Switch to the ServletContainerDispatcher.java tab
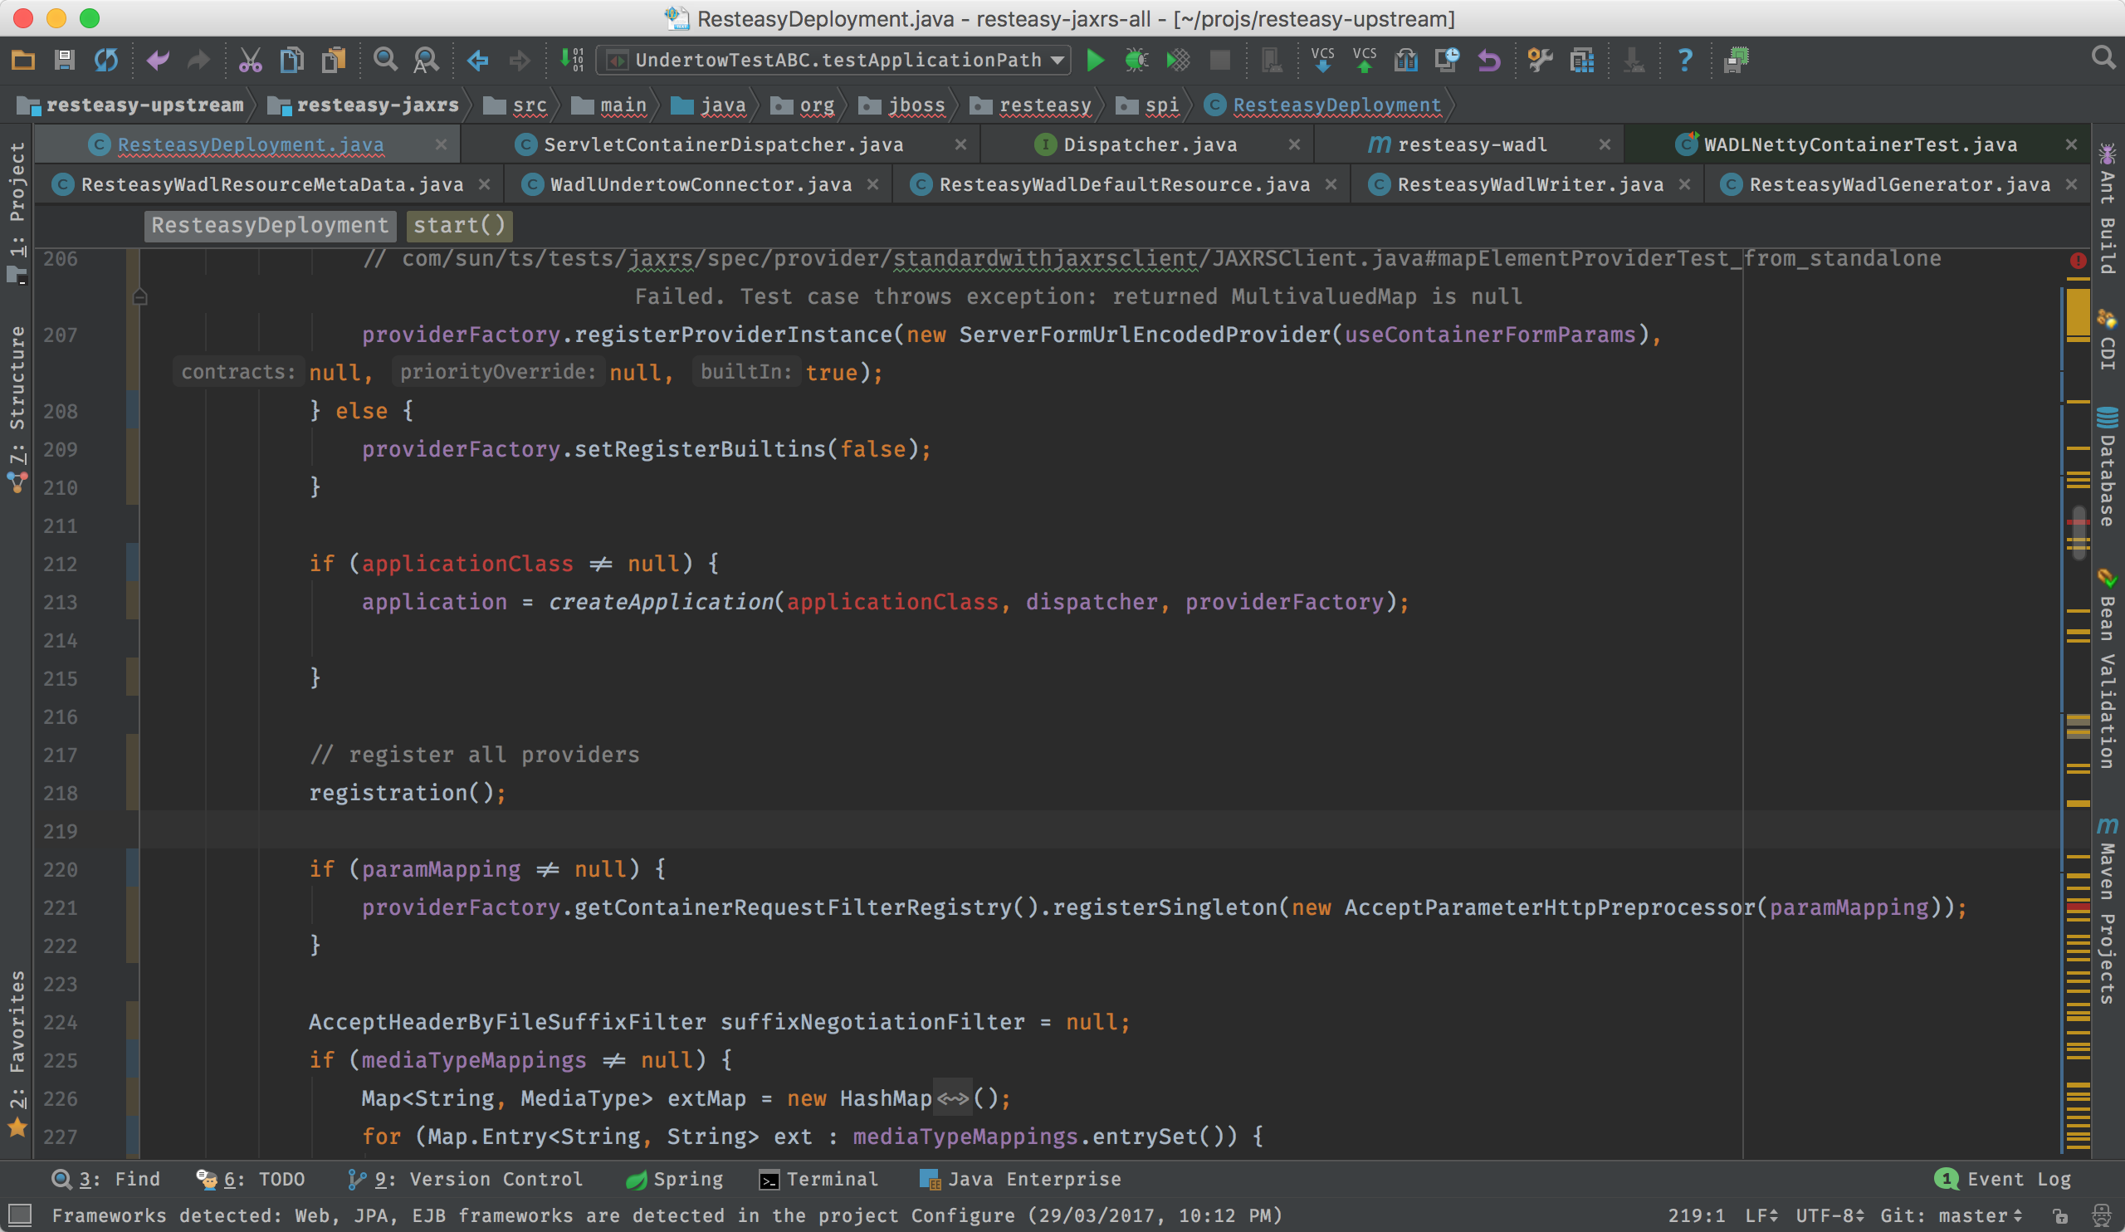2125x1232 pixels. (x=723, y=144)
